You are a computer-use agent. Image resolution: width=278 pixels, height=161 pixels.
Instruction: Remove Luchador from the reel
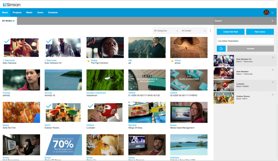click(273, 82)
